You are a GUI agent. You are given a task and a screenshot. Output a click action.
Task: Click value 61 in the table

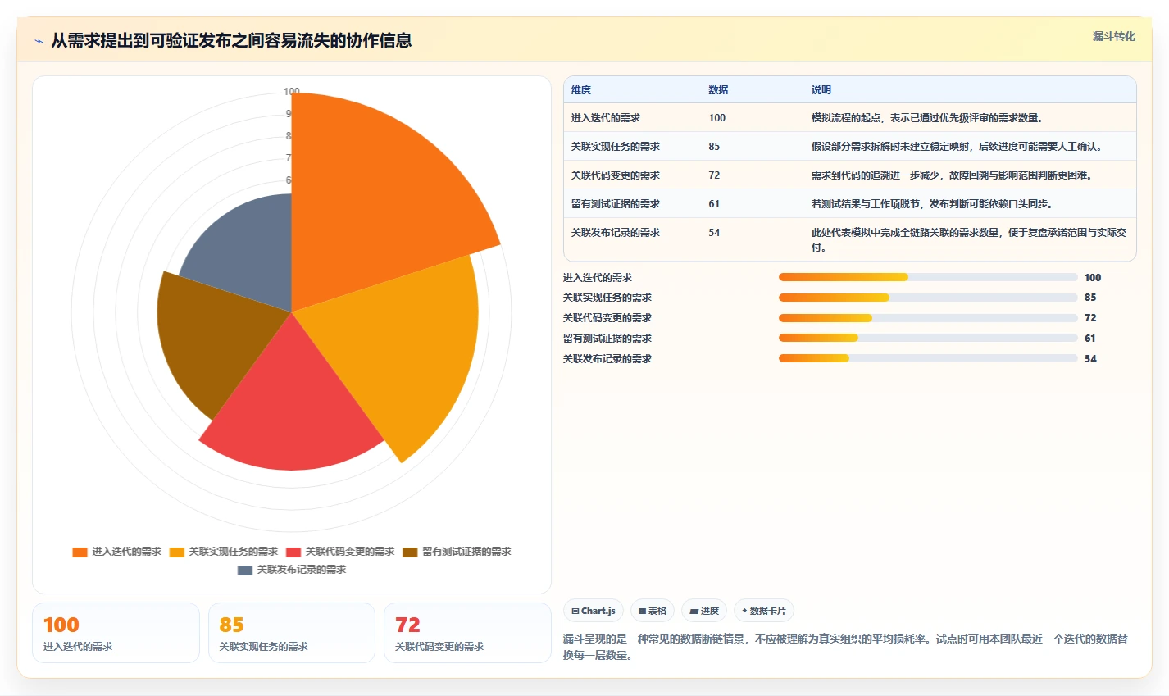(x=714, y=204)
